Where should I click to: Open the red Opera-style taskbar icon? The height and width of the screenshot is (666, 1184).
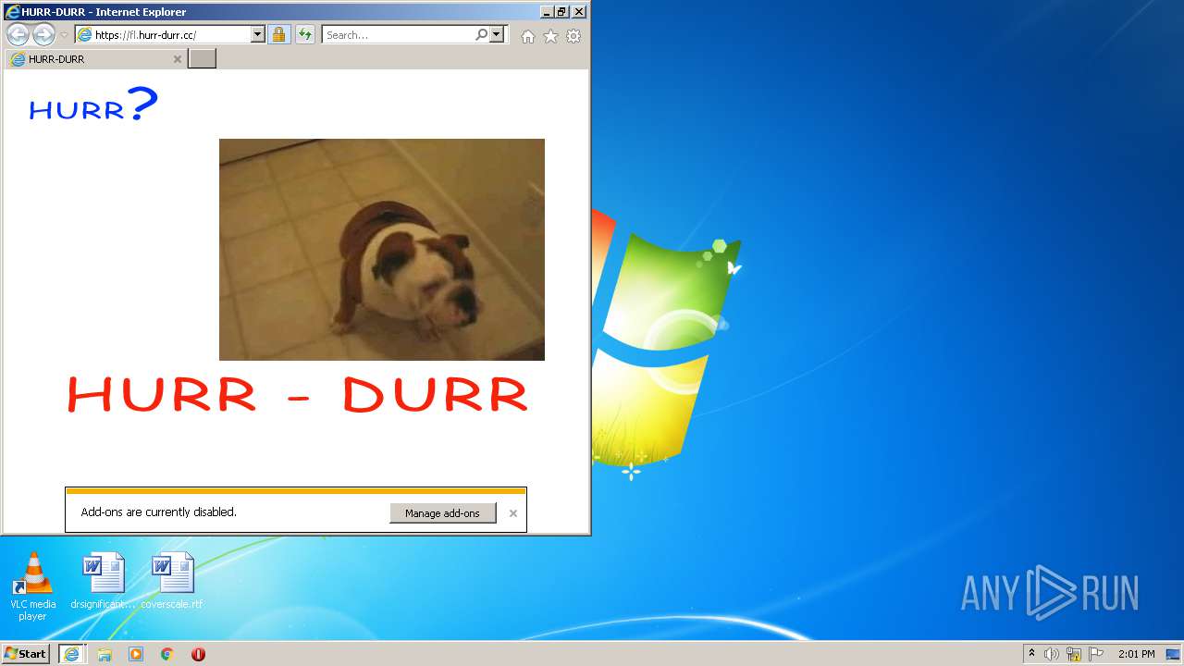198,654
